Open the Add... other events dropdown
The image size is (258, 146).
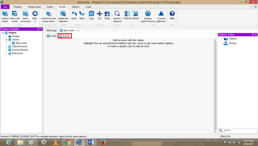pos(35,16)
